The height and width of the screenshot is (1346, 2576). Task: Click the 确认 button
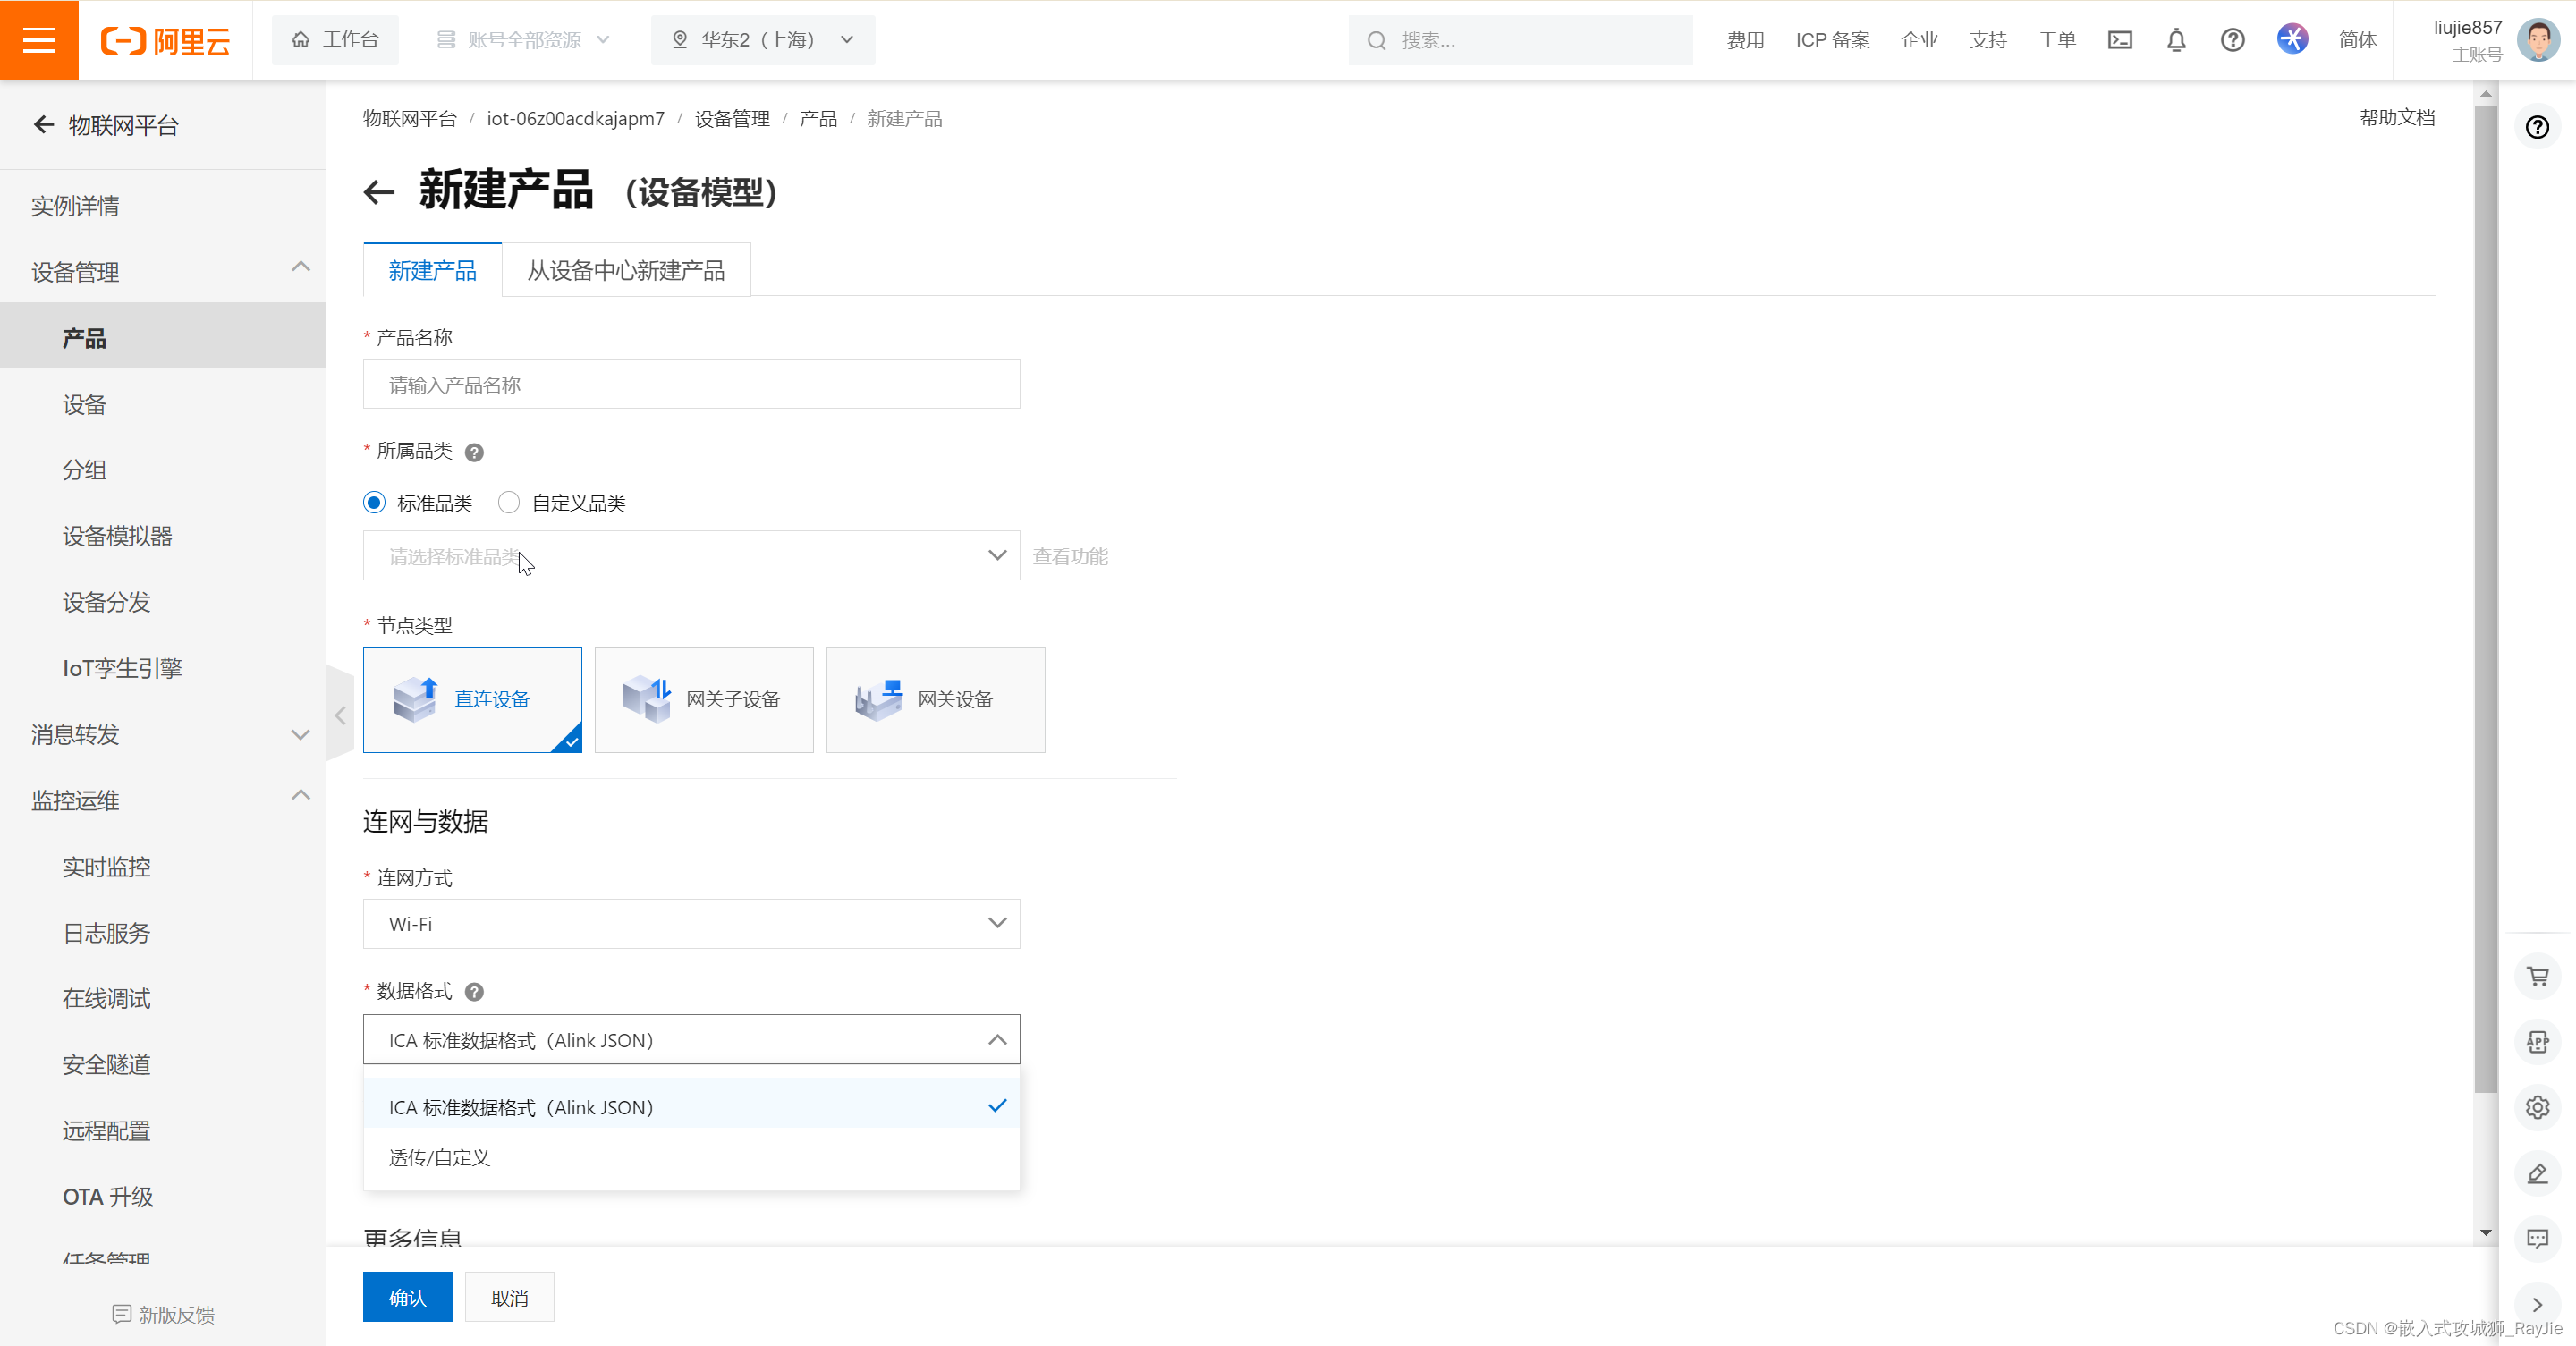coord(407,1297)
